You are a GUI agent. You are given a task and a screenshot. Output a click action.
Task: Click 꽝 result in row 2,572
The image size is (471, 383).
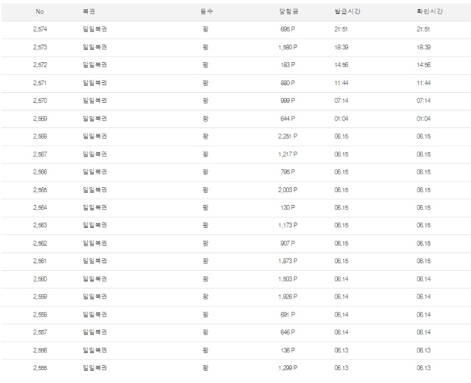(x=205, y=65)
